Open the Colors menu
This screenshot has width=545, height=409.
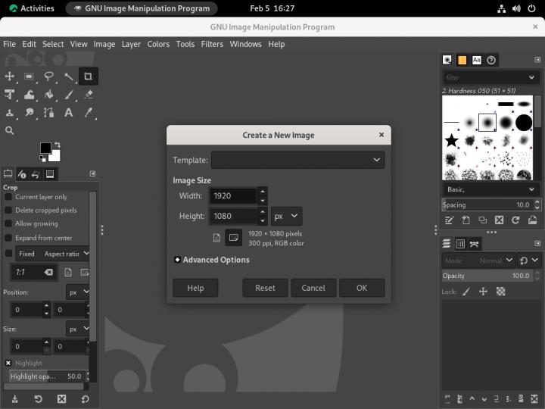point(158,44)
